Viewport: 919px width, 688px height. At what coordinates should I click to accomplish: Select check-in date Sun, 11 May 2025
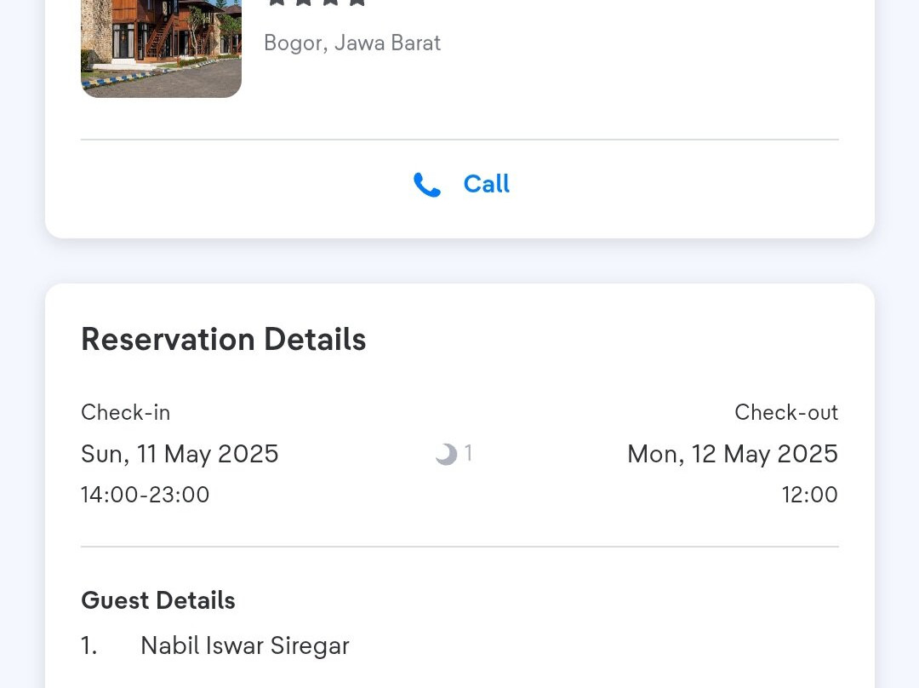click(180, 454)
